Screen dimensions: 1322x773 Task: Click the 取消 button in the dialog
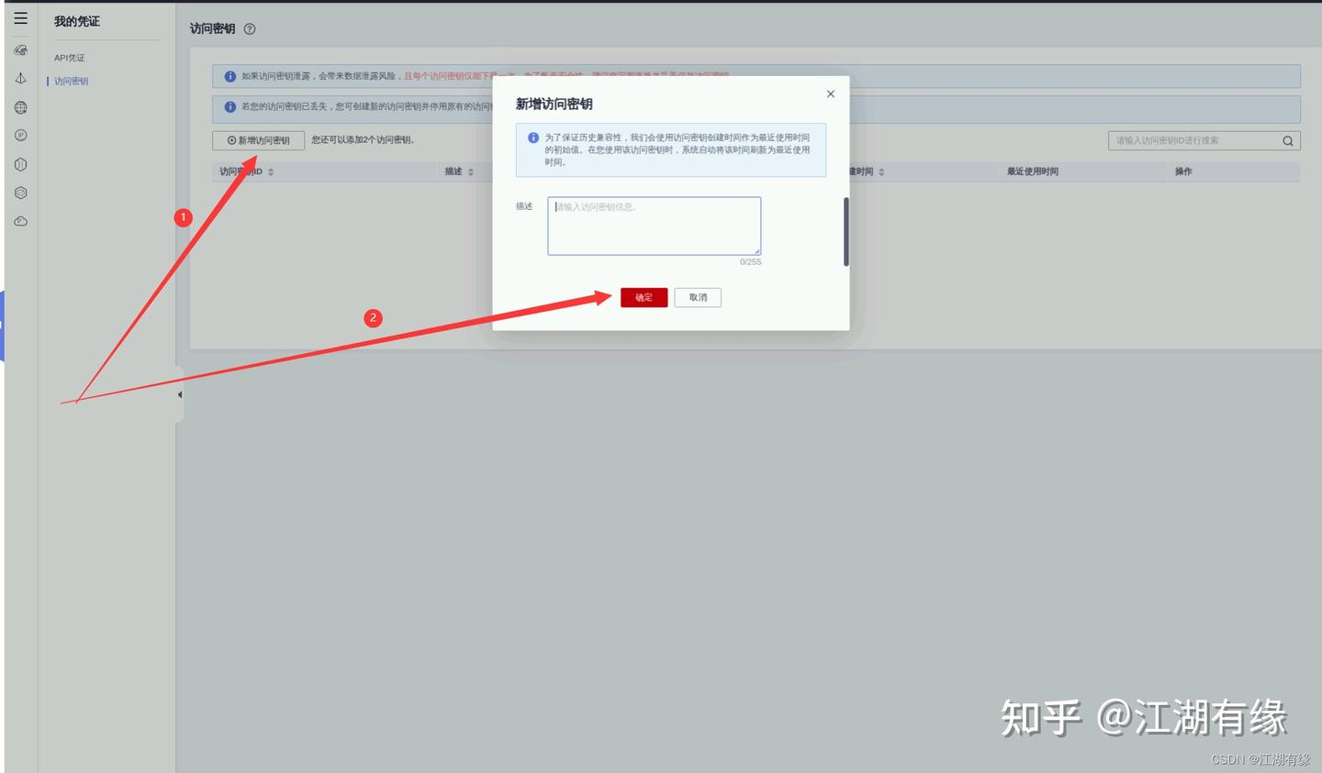pos(698,297)
